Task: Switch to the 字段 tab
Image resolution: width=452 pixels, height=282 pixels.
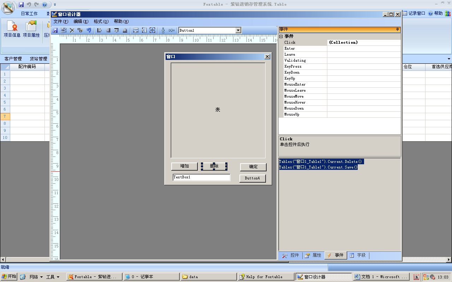Action: [x=358, y=255]
